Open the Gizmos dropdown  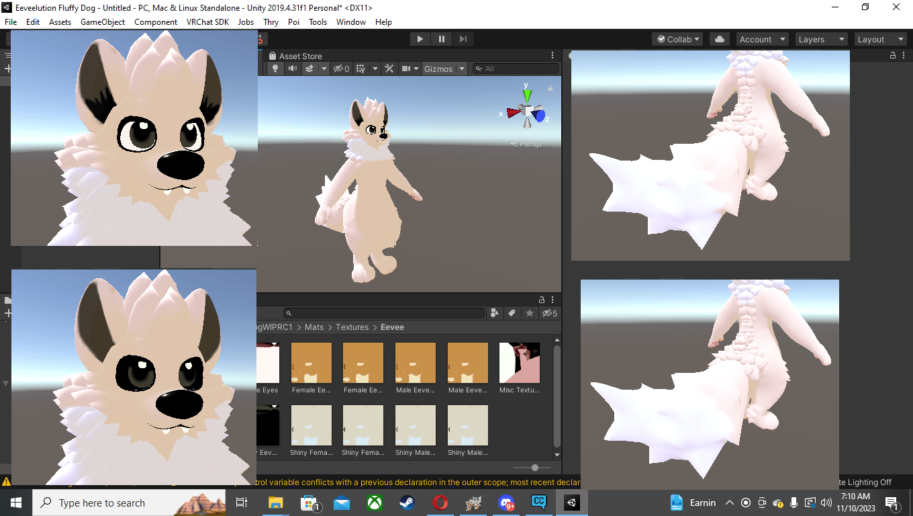click(x=444, y=69)
